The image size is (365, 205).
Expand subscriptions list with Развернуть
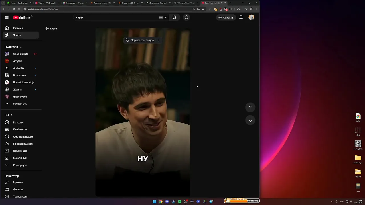pos(21,104)
